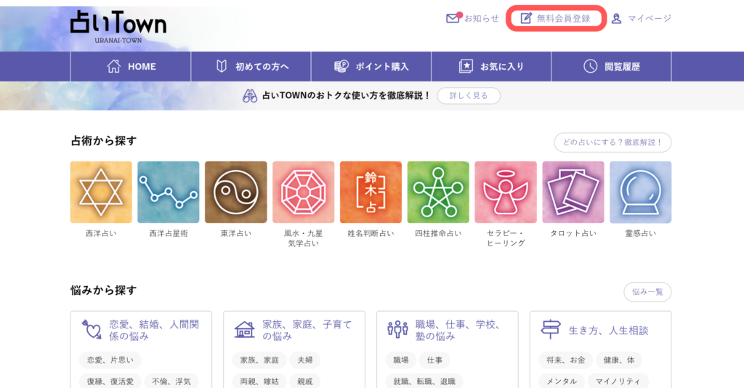Open 職場、仕事、学校、塾の悩み category heading

click(x=458, y=330)
